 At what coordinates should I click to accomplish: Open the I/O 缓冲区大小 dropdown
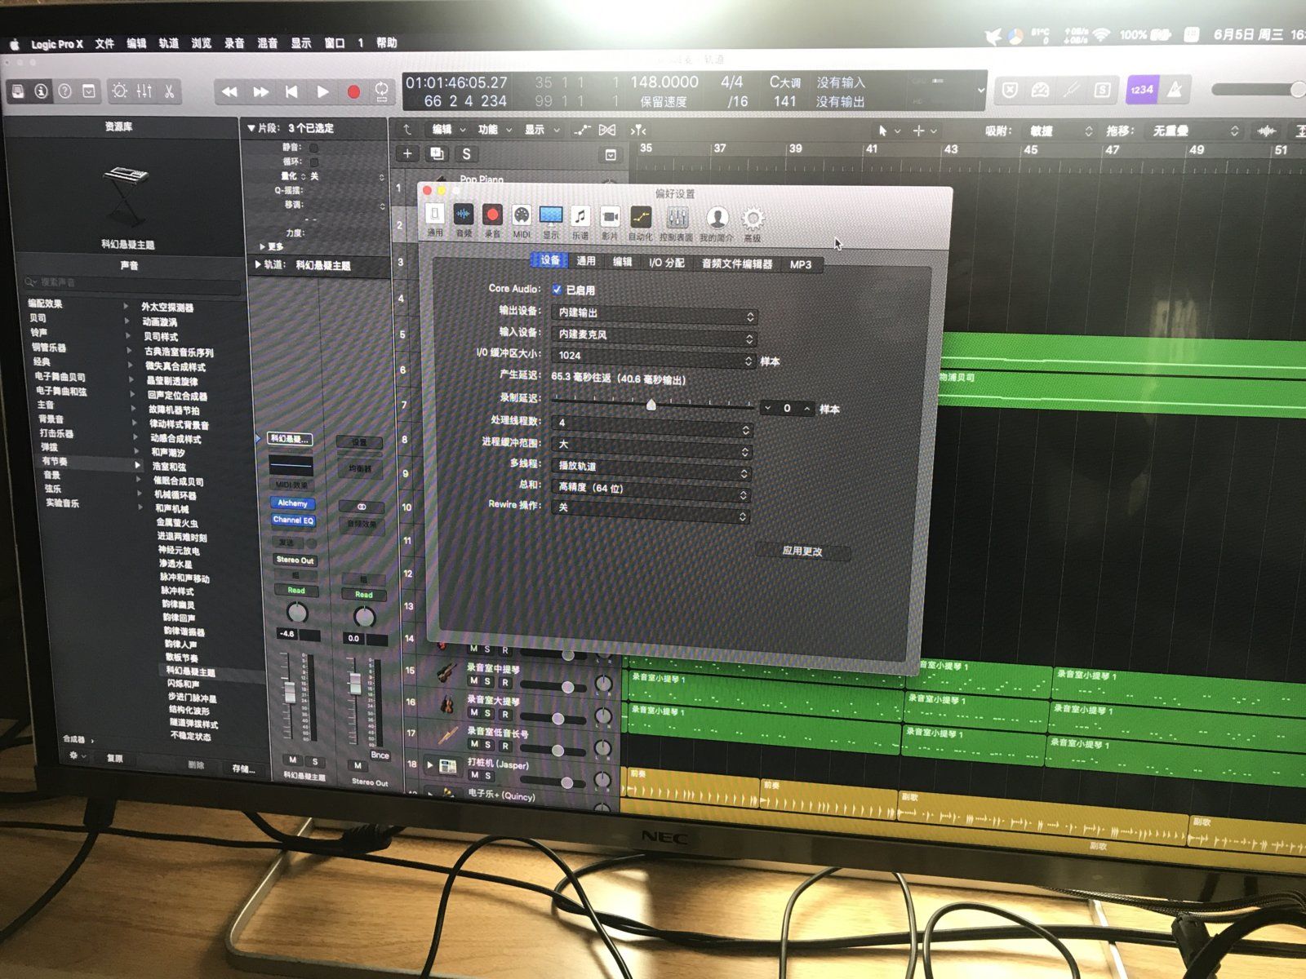click(x=654, y=357)
